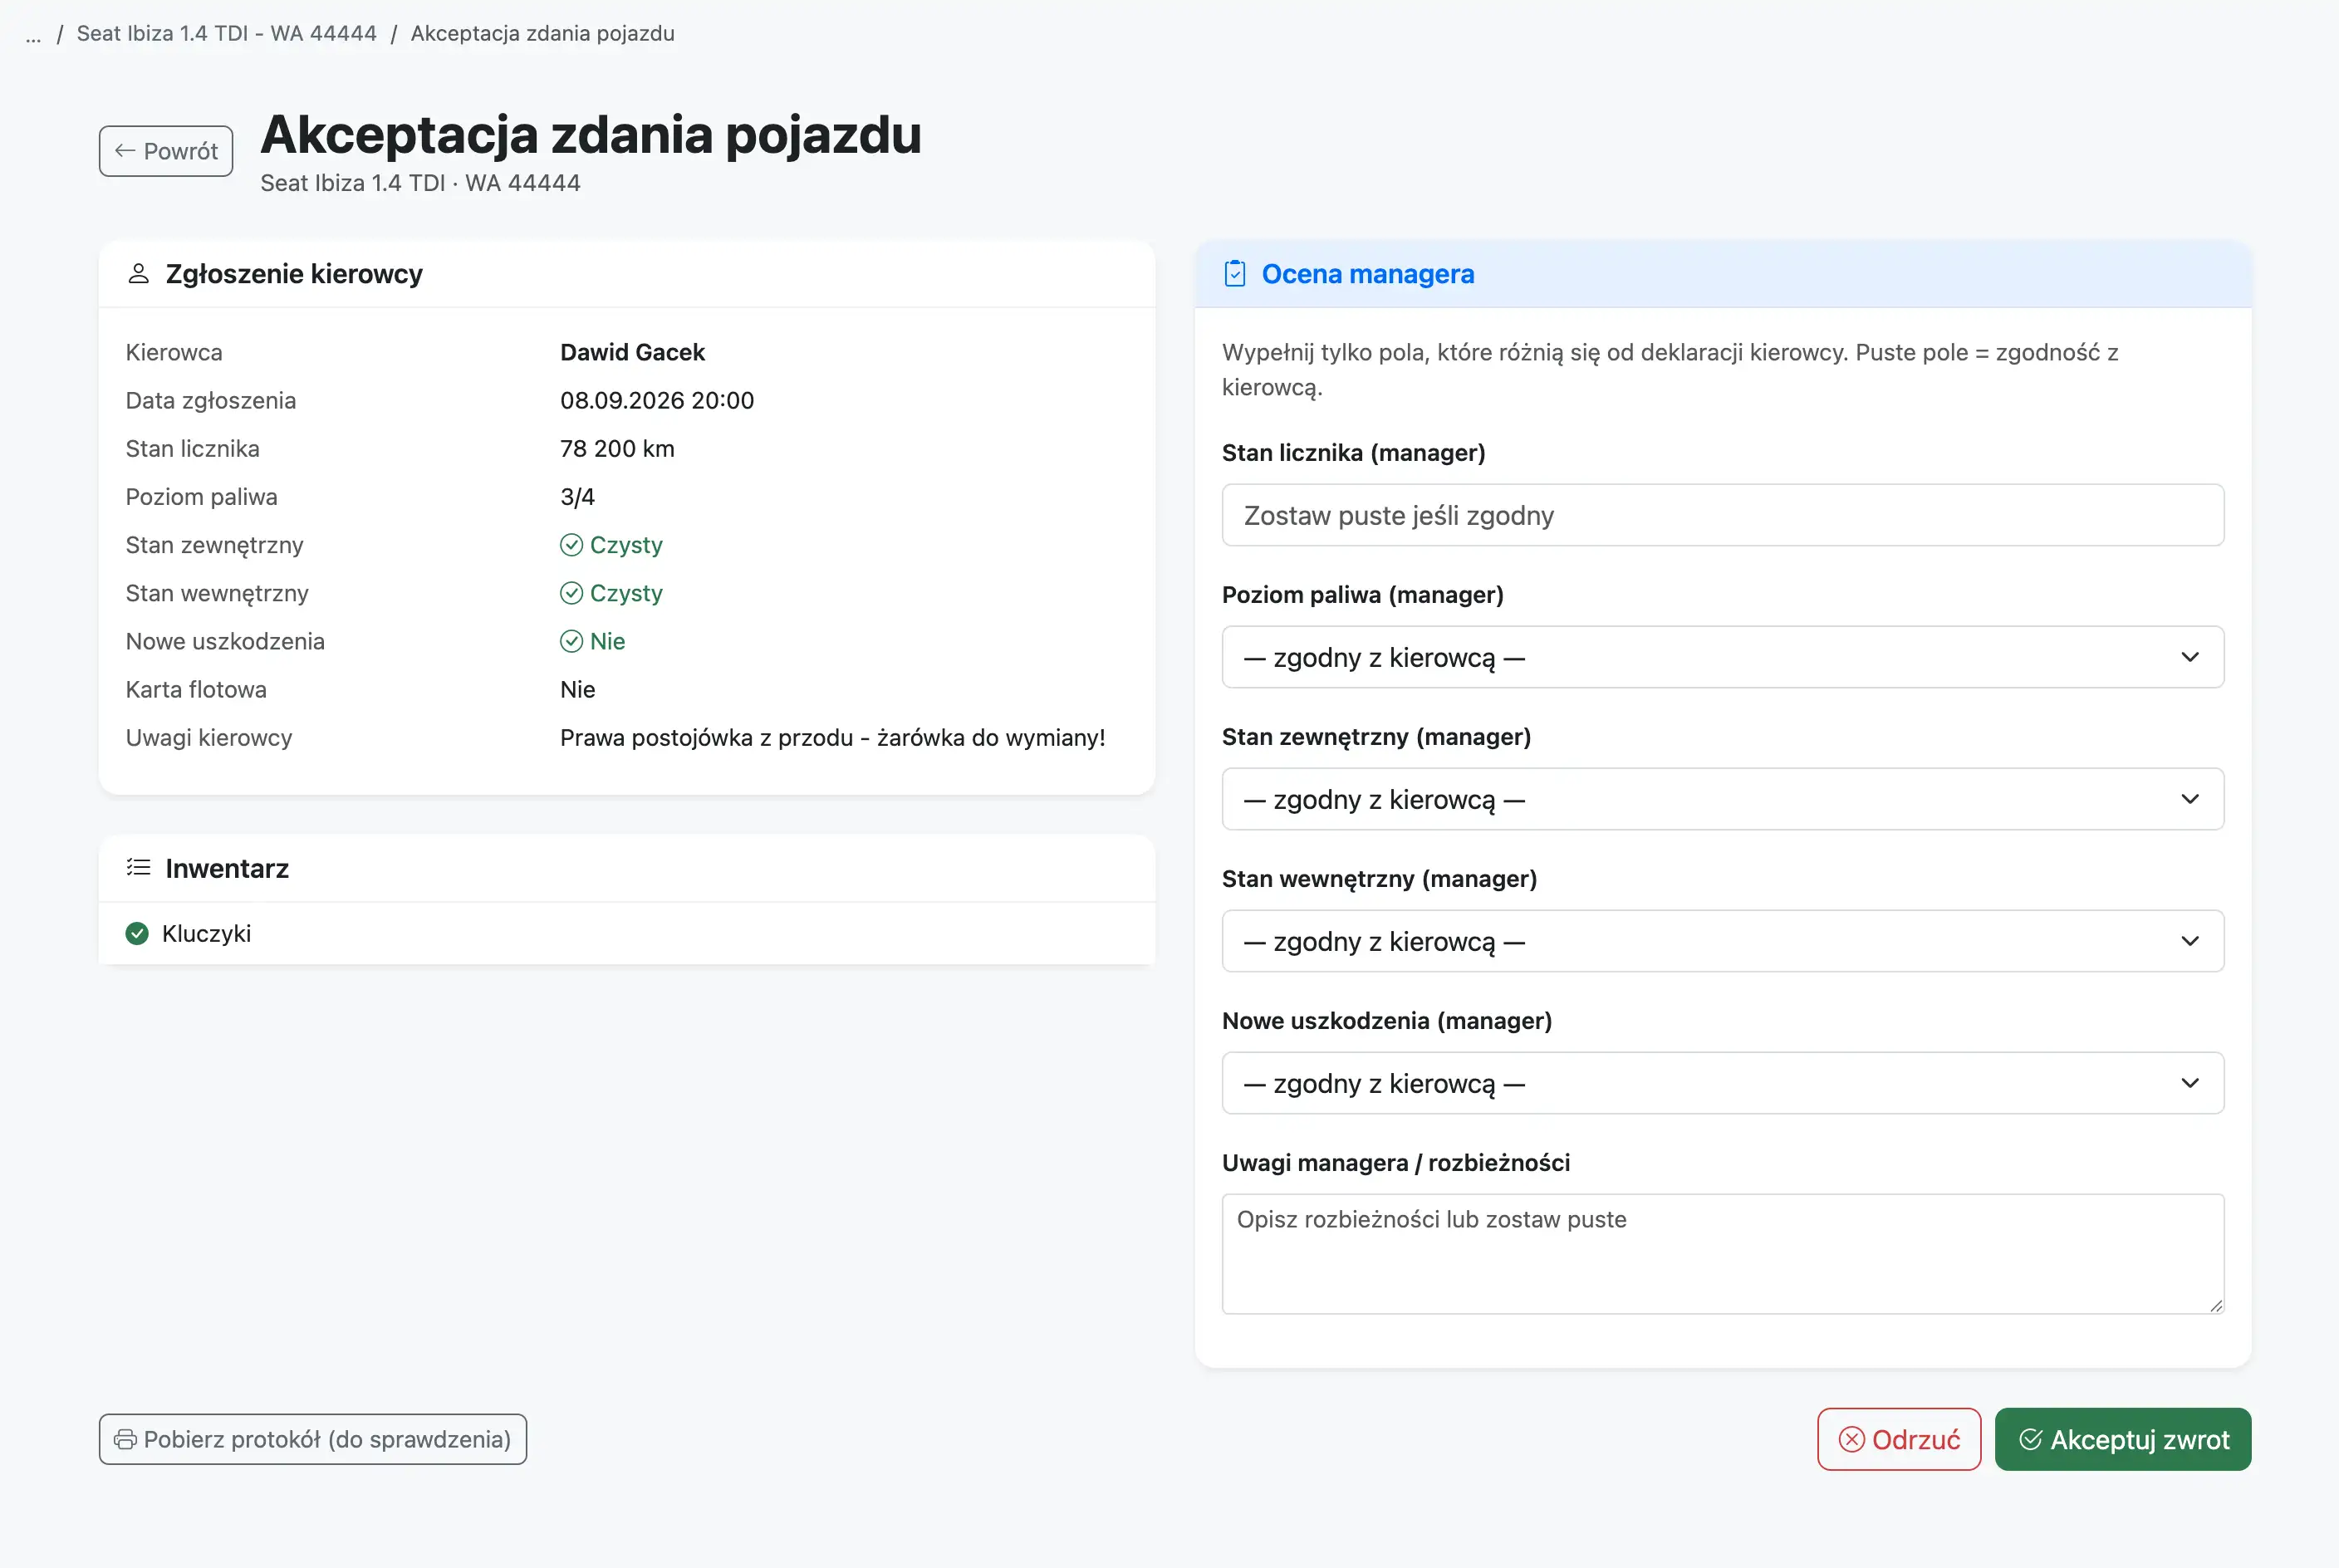Click the check icon in Stan wewnętrzny row
This screenshot has width=2339, height=1568.
pos(571,593)
